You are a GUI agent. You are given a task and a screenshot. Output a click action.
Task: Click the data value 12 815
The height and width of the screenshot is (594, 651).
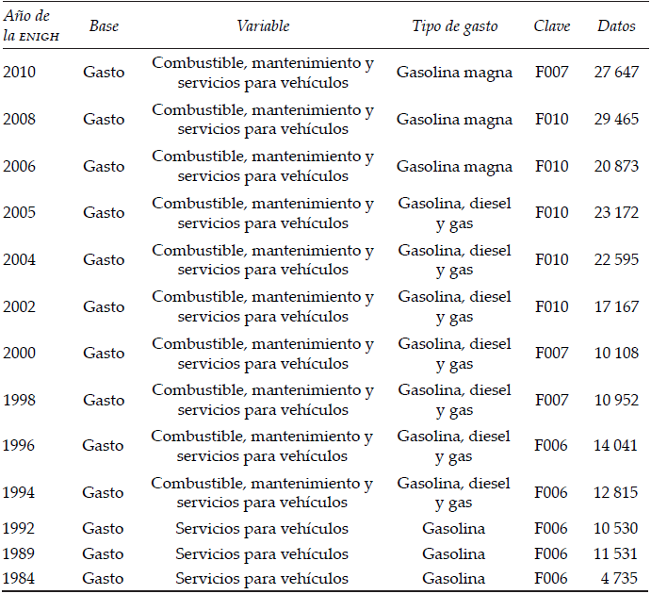(616, 492)
